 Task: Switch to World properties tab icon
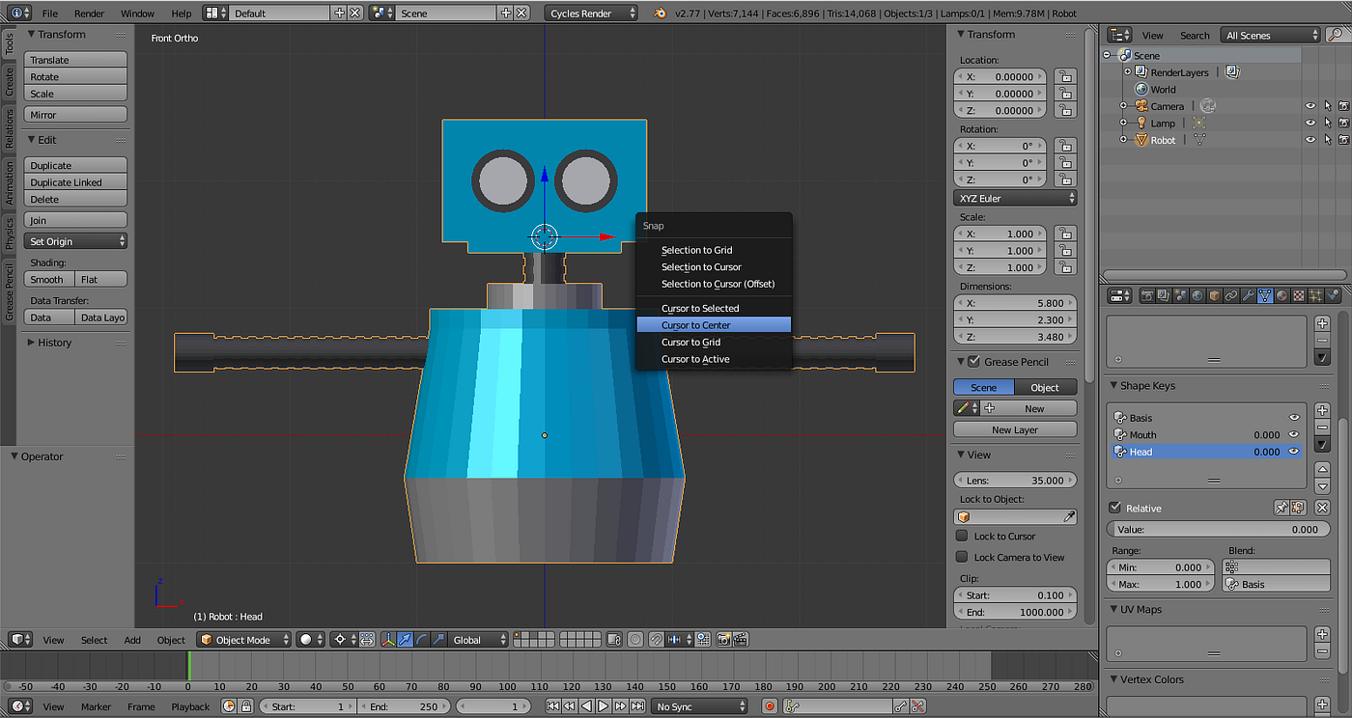coord(1197,295)
